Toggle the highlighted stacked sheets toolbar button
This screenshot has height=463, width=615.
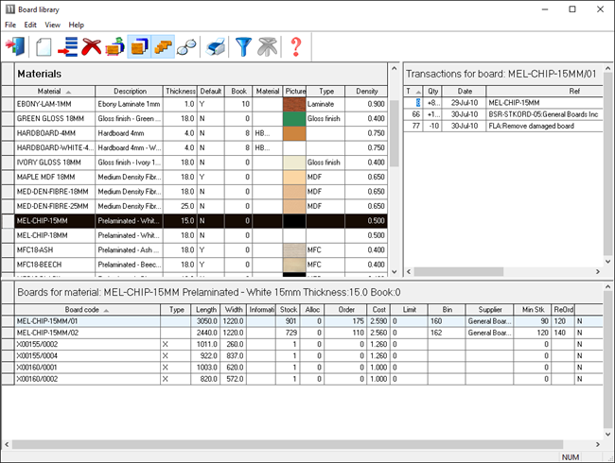(x=139, y=45)
